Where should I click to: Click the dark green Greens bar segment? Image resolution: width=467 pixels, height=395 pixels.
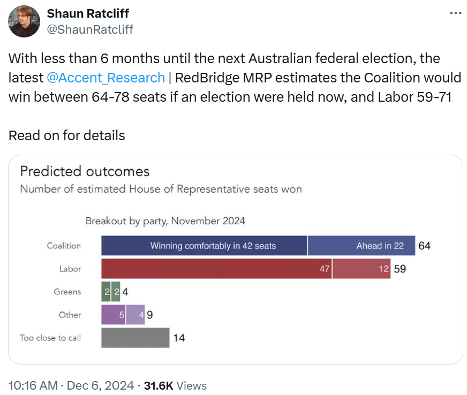pos(106,292)
